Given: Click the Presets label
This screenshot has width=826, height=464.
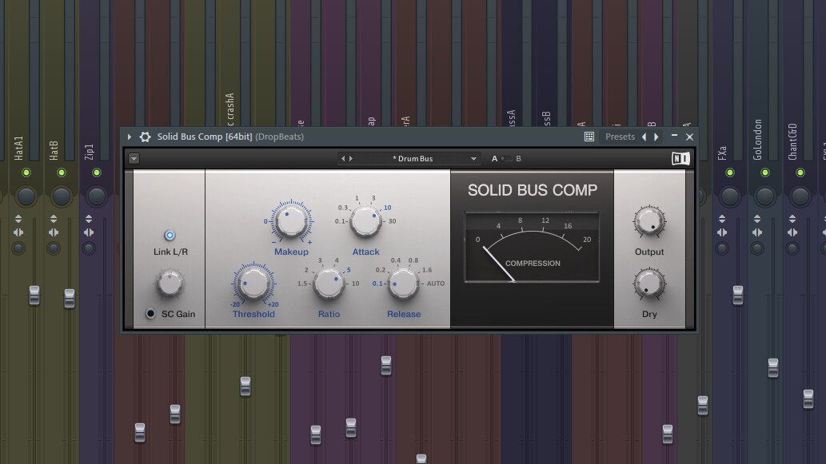Looking at the screenshot, I should click(x=620, y=137).
